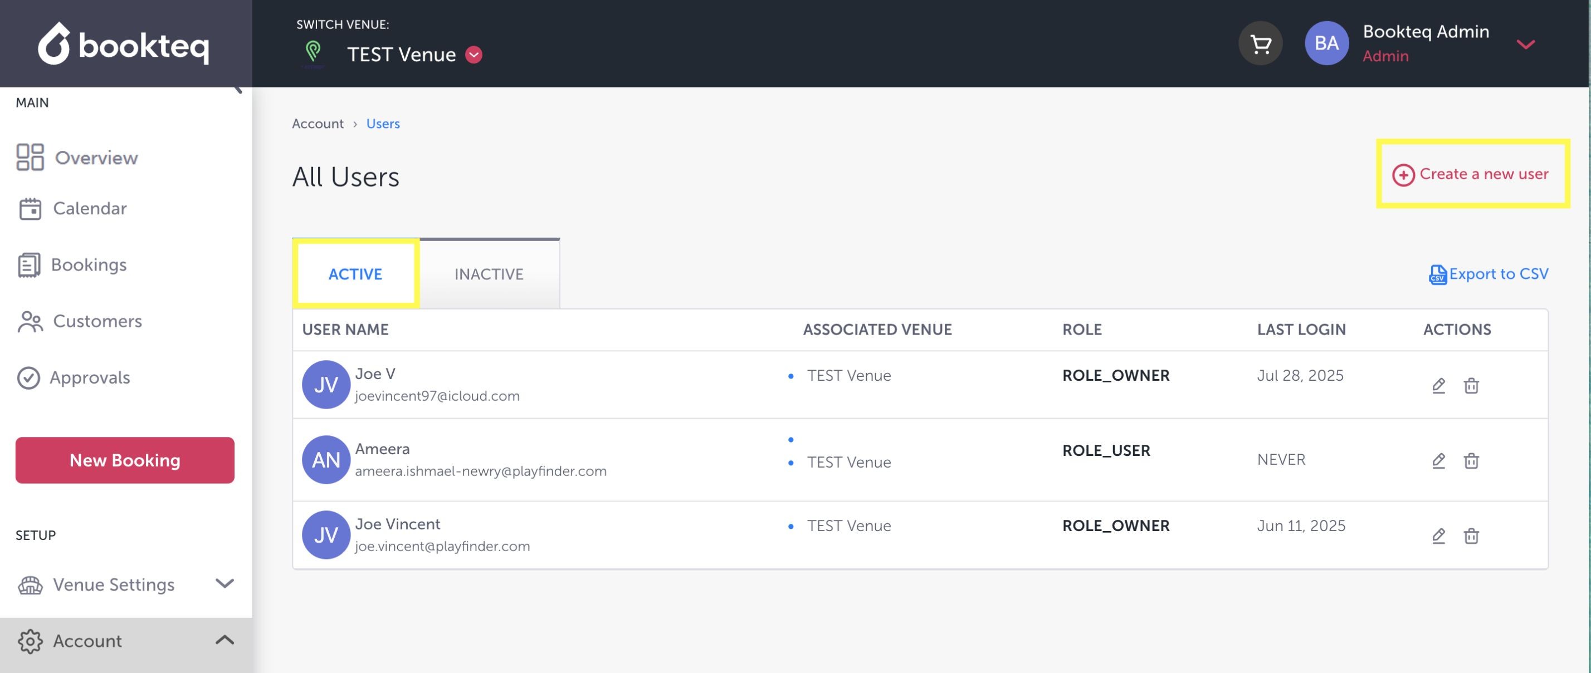Click trash icon for Joe Vincent

click(x=1471, y=536)
